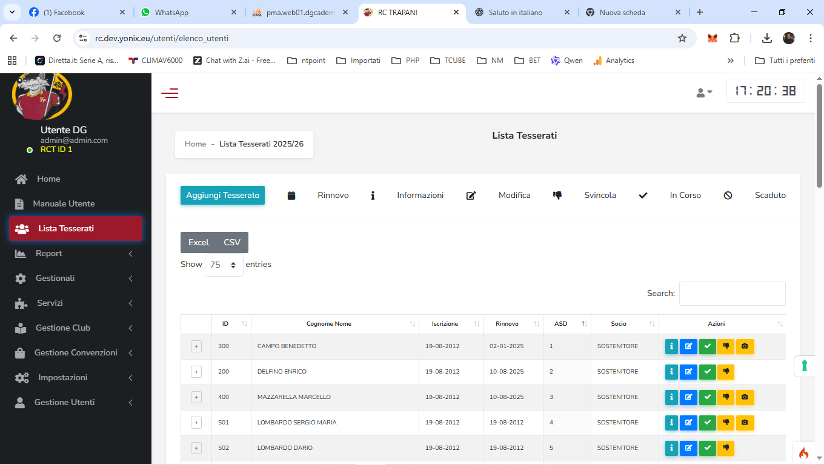Image resolution: width=824 pixels, height=465 pixels.
Task: Open the user profile icon menu
Action: point(704,93)
